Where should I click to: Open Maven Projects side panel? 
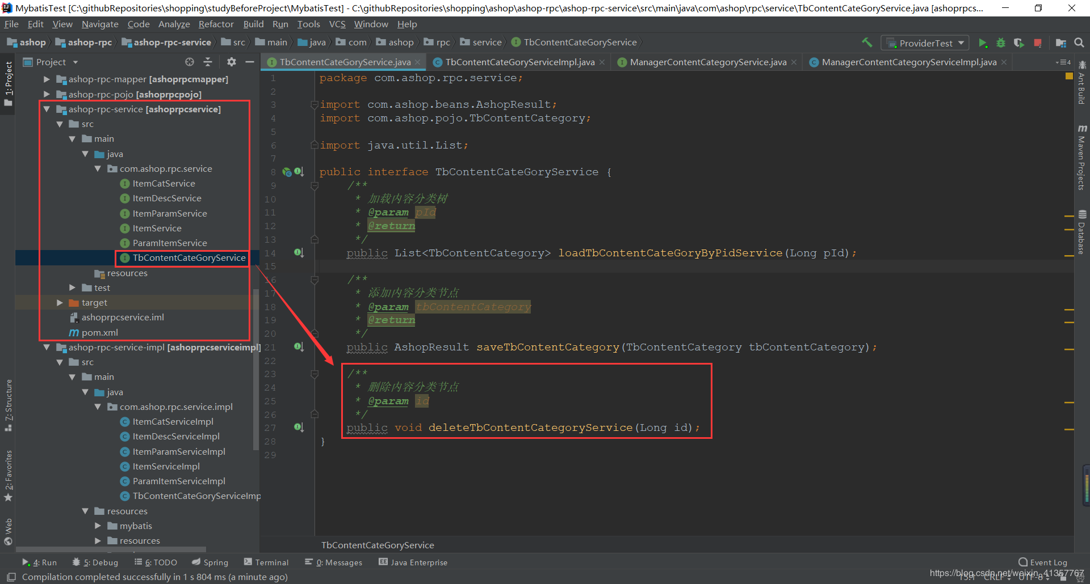[x=1082, y=158]
